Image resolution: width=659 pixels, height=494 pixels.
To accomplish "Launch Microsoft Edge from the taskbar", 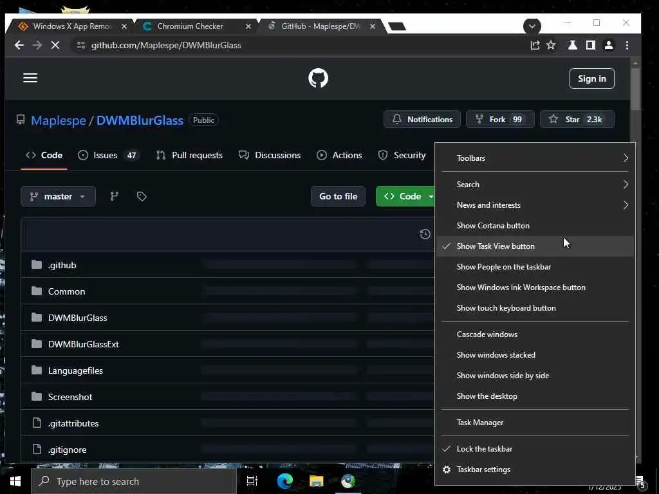I will coord(285,481).
